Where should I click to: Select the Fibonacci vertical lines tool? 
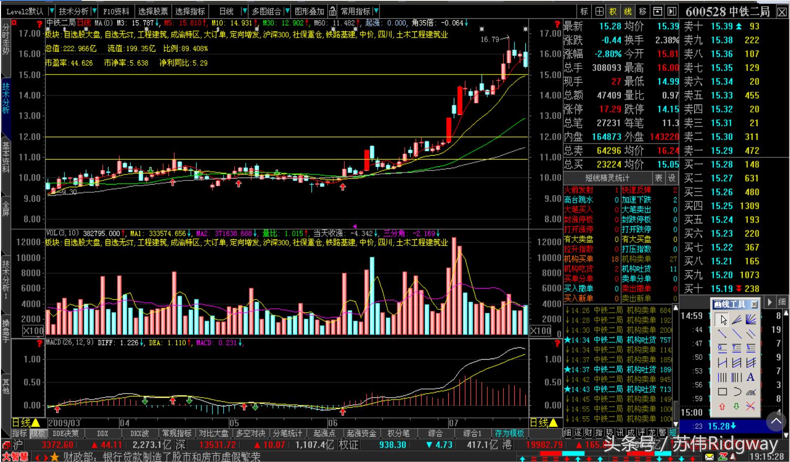pyautogui.click(x=737, y=377)
